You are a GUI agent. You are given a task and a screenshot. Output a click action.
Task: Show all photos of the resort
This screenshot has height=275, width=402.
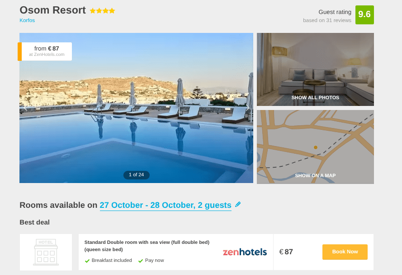[x=315, y=97]
